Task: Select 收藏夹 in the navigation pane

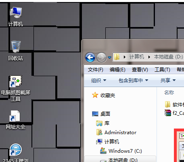Action: click(108, 96)
